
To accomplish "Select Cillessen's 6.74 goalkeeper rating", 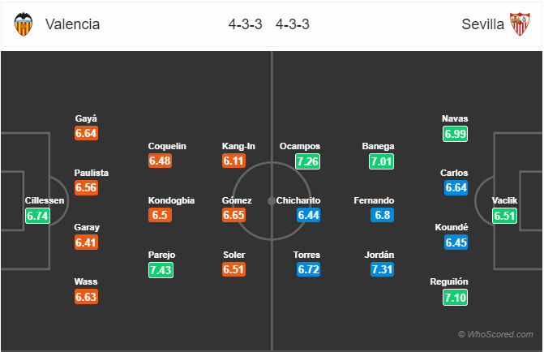I will (x=37, y=216).
